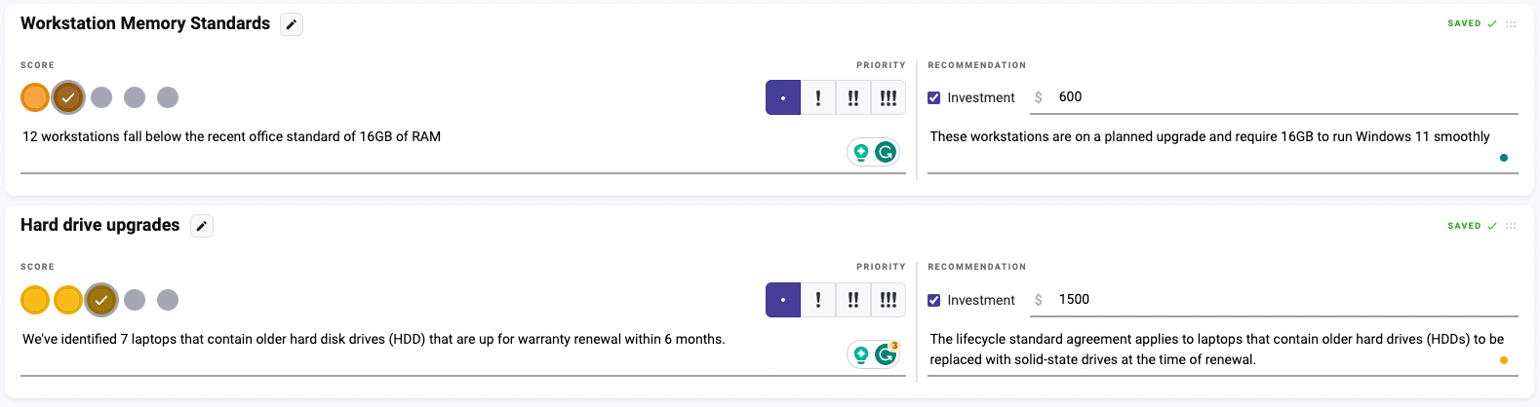Uncheck Investment checkbox for Workstation Memory Standards

(x=934, y=97)
